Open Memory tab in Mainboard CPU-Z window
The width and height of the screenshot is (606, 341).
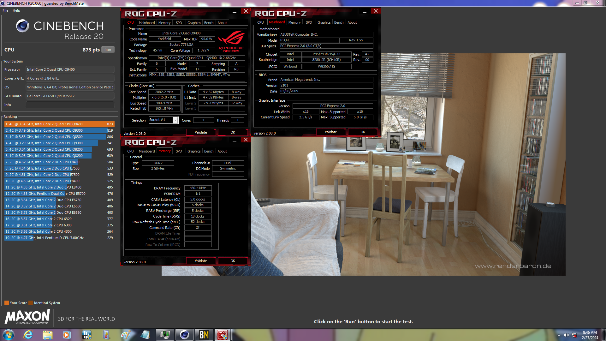point(294,22)
